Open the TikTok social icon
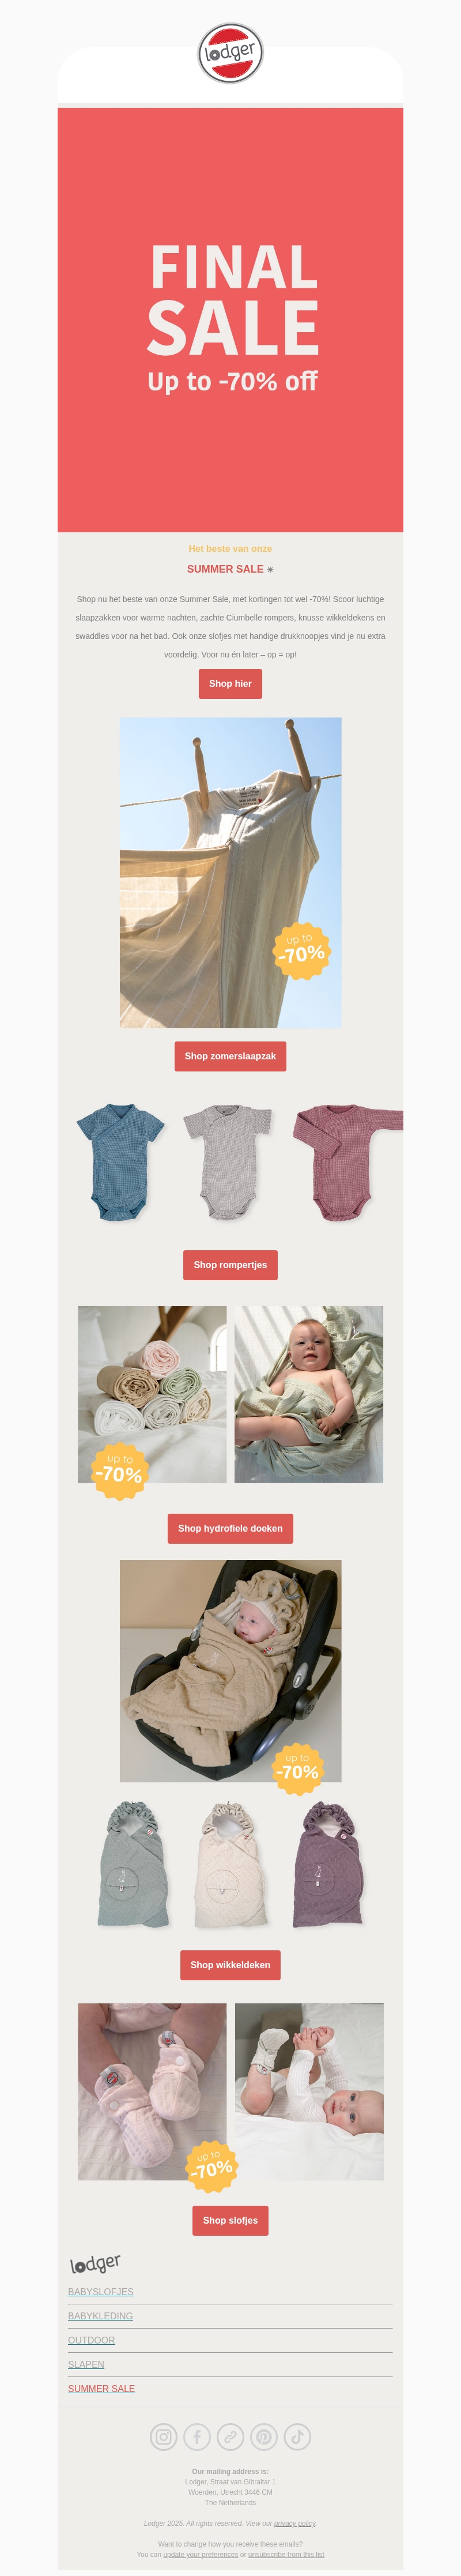This screenshot has width=461, height=2576. pyautogui.click(x=297, y=2436)
